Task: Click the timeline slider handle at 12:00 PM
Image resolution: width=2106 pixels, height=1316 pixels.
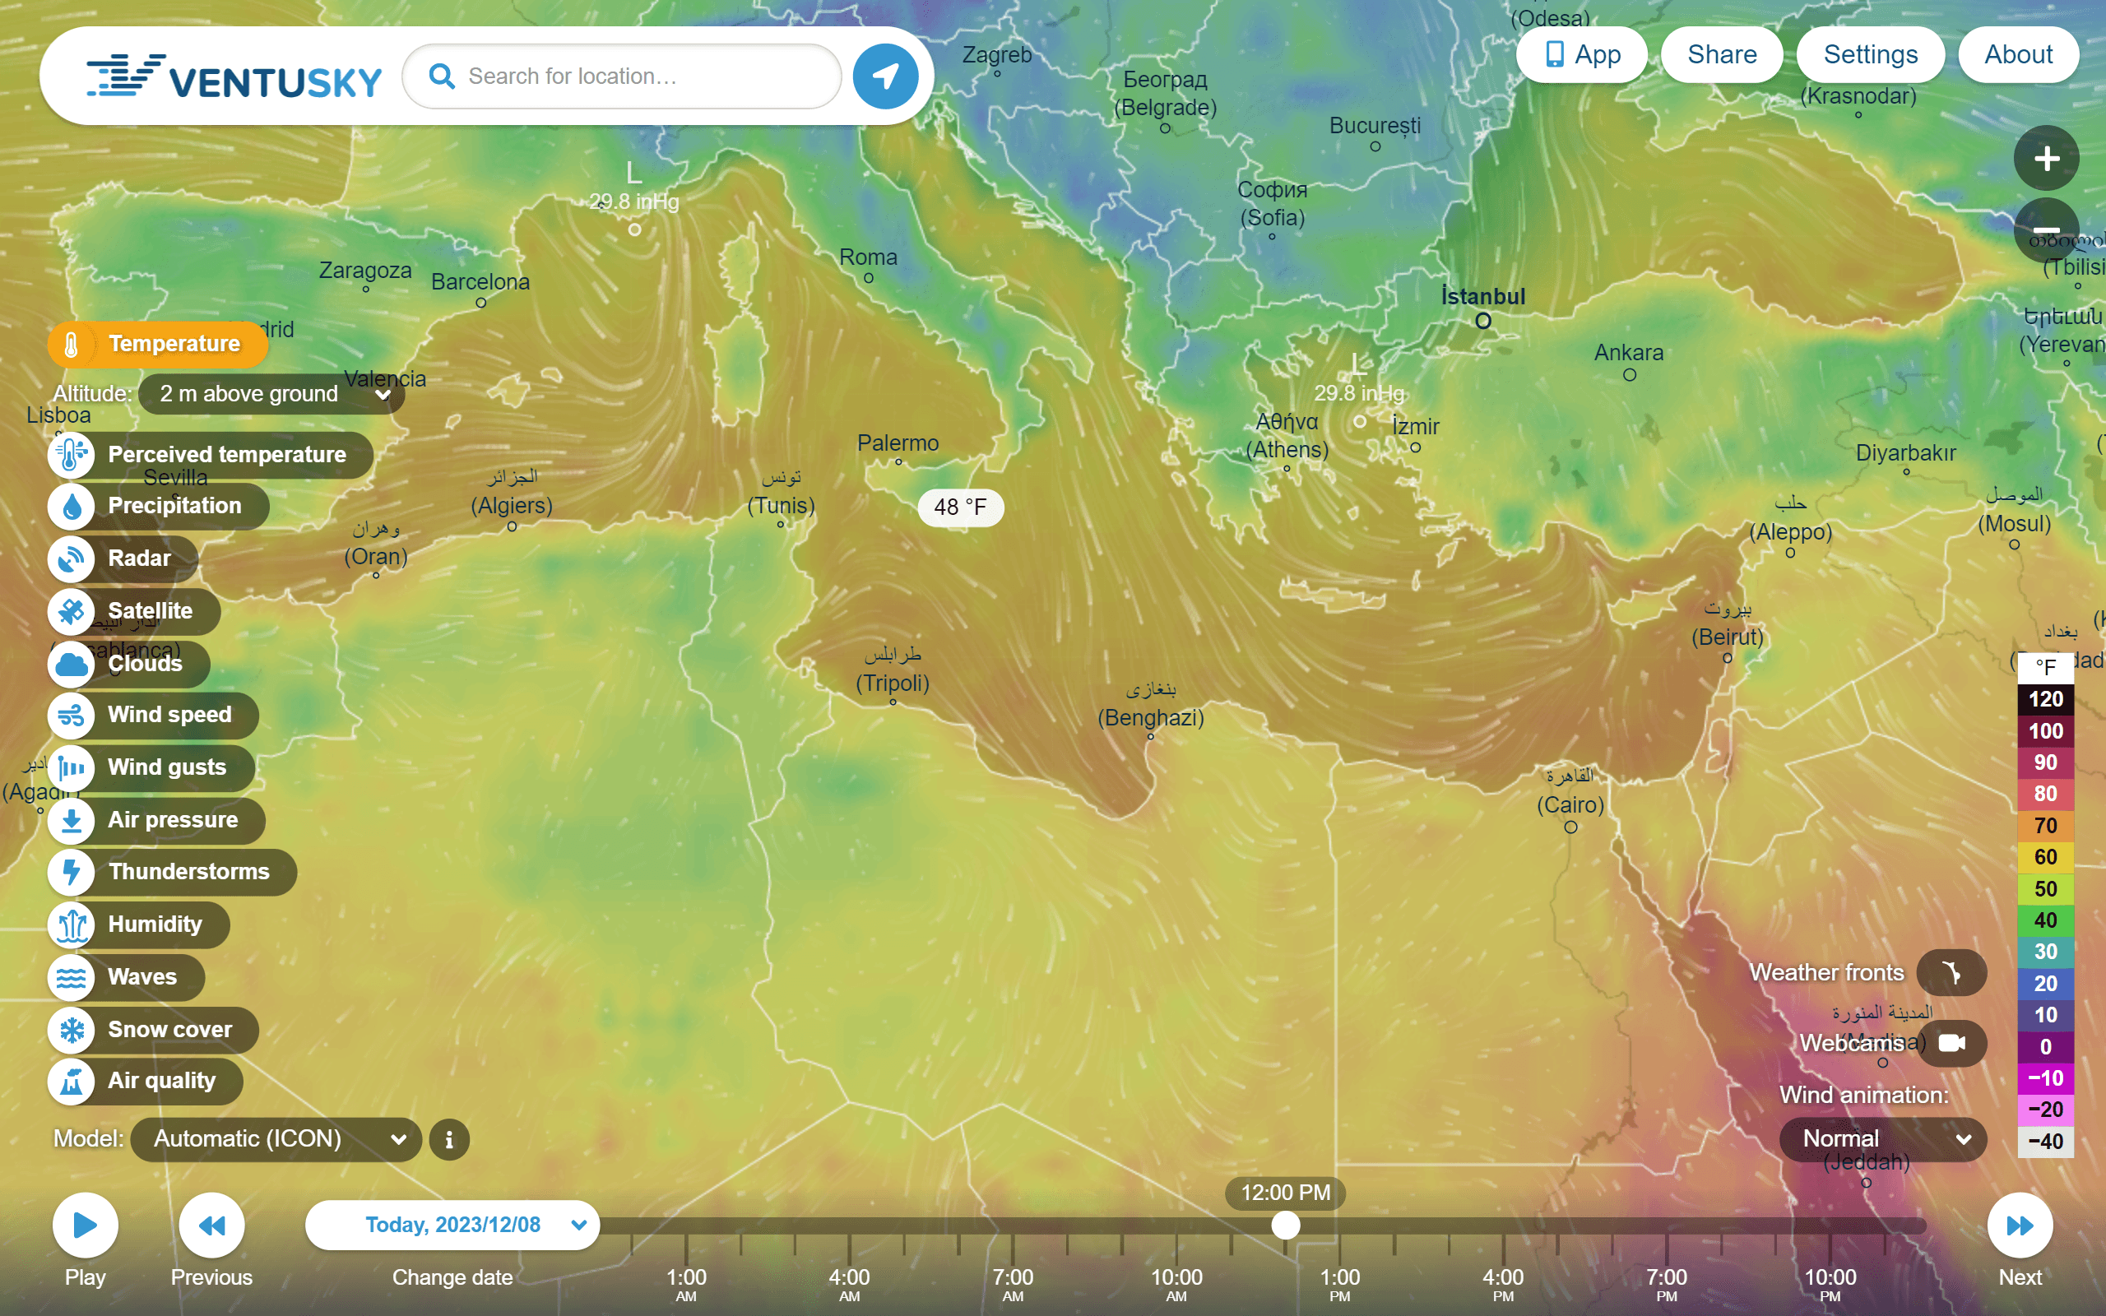Action: 1285,1226
